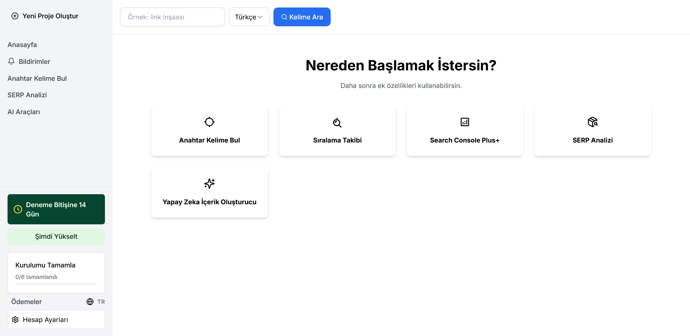Open Hesap Ayarları via the gear icon
Viewport: 690px width, 336px height.
15,319
